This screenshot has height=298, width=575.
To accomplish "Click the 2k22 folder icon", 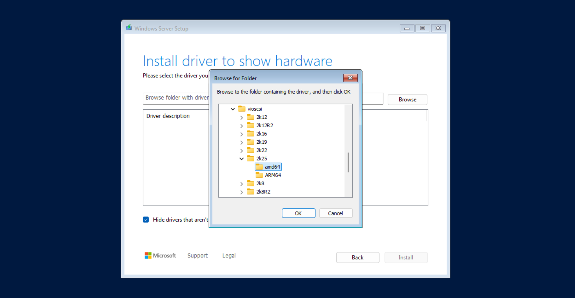I will tap(250, 150).
